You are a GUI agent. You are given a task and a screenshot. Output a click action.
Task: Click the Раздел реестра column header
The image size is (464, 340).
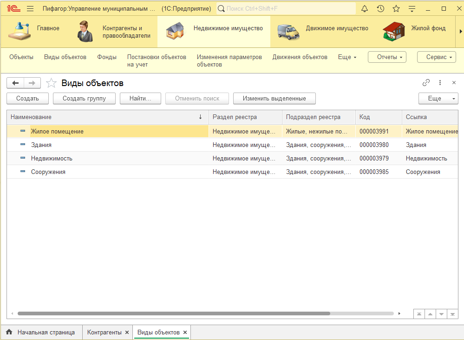[245, 117]
